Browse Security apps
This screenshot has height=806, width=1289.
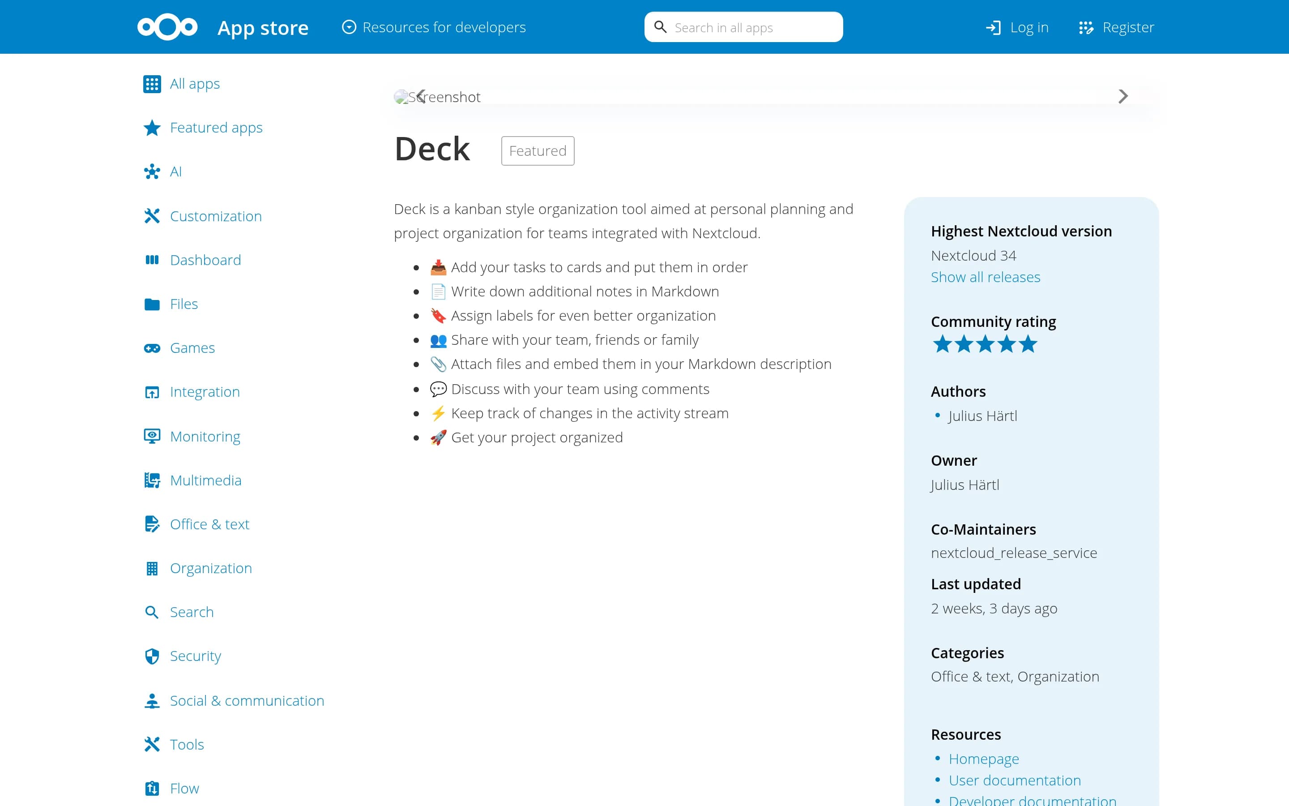(195, 656)
